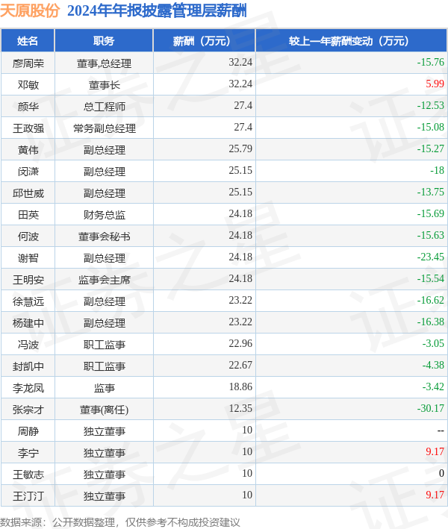The width and height of the screenshot is (448, 529).
Task: Click the 财务总监 position cell
Action: pyautogui.click(x=104, y=215)
